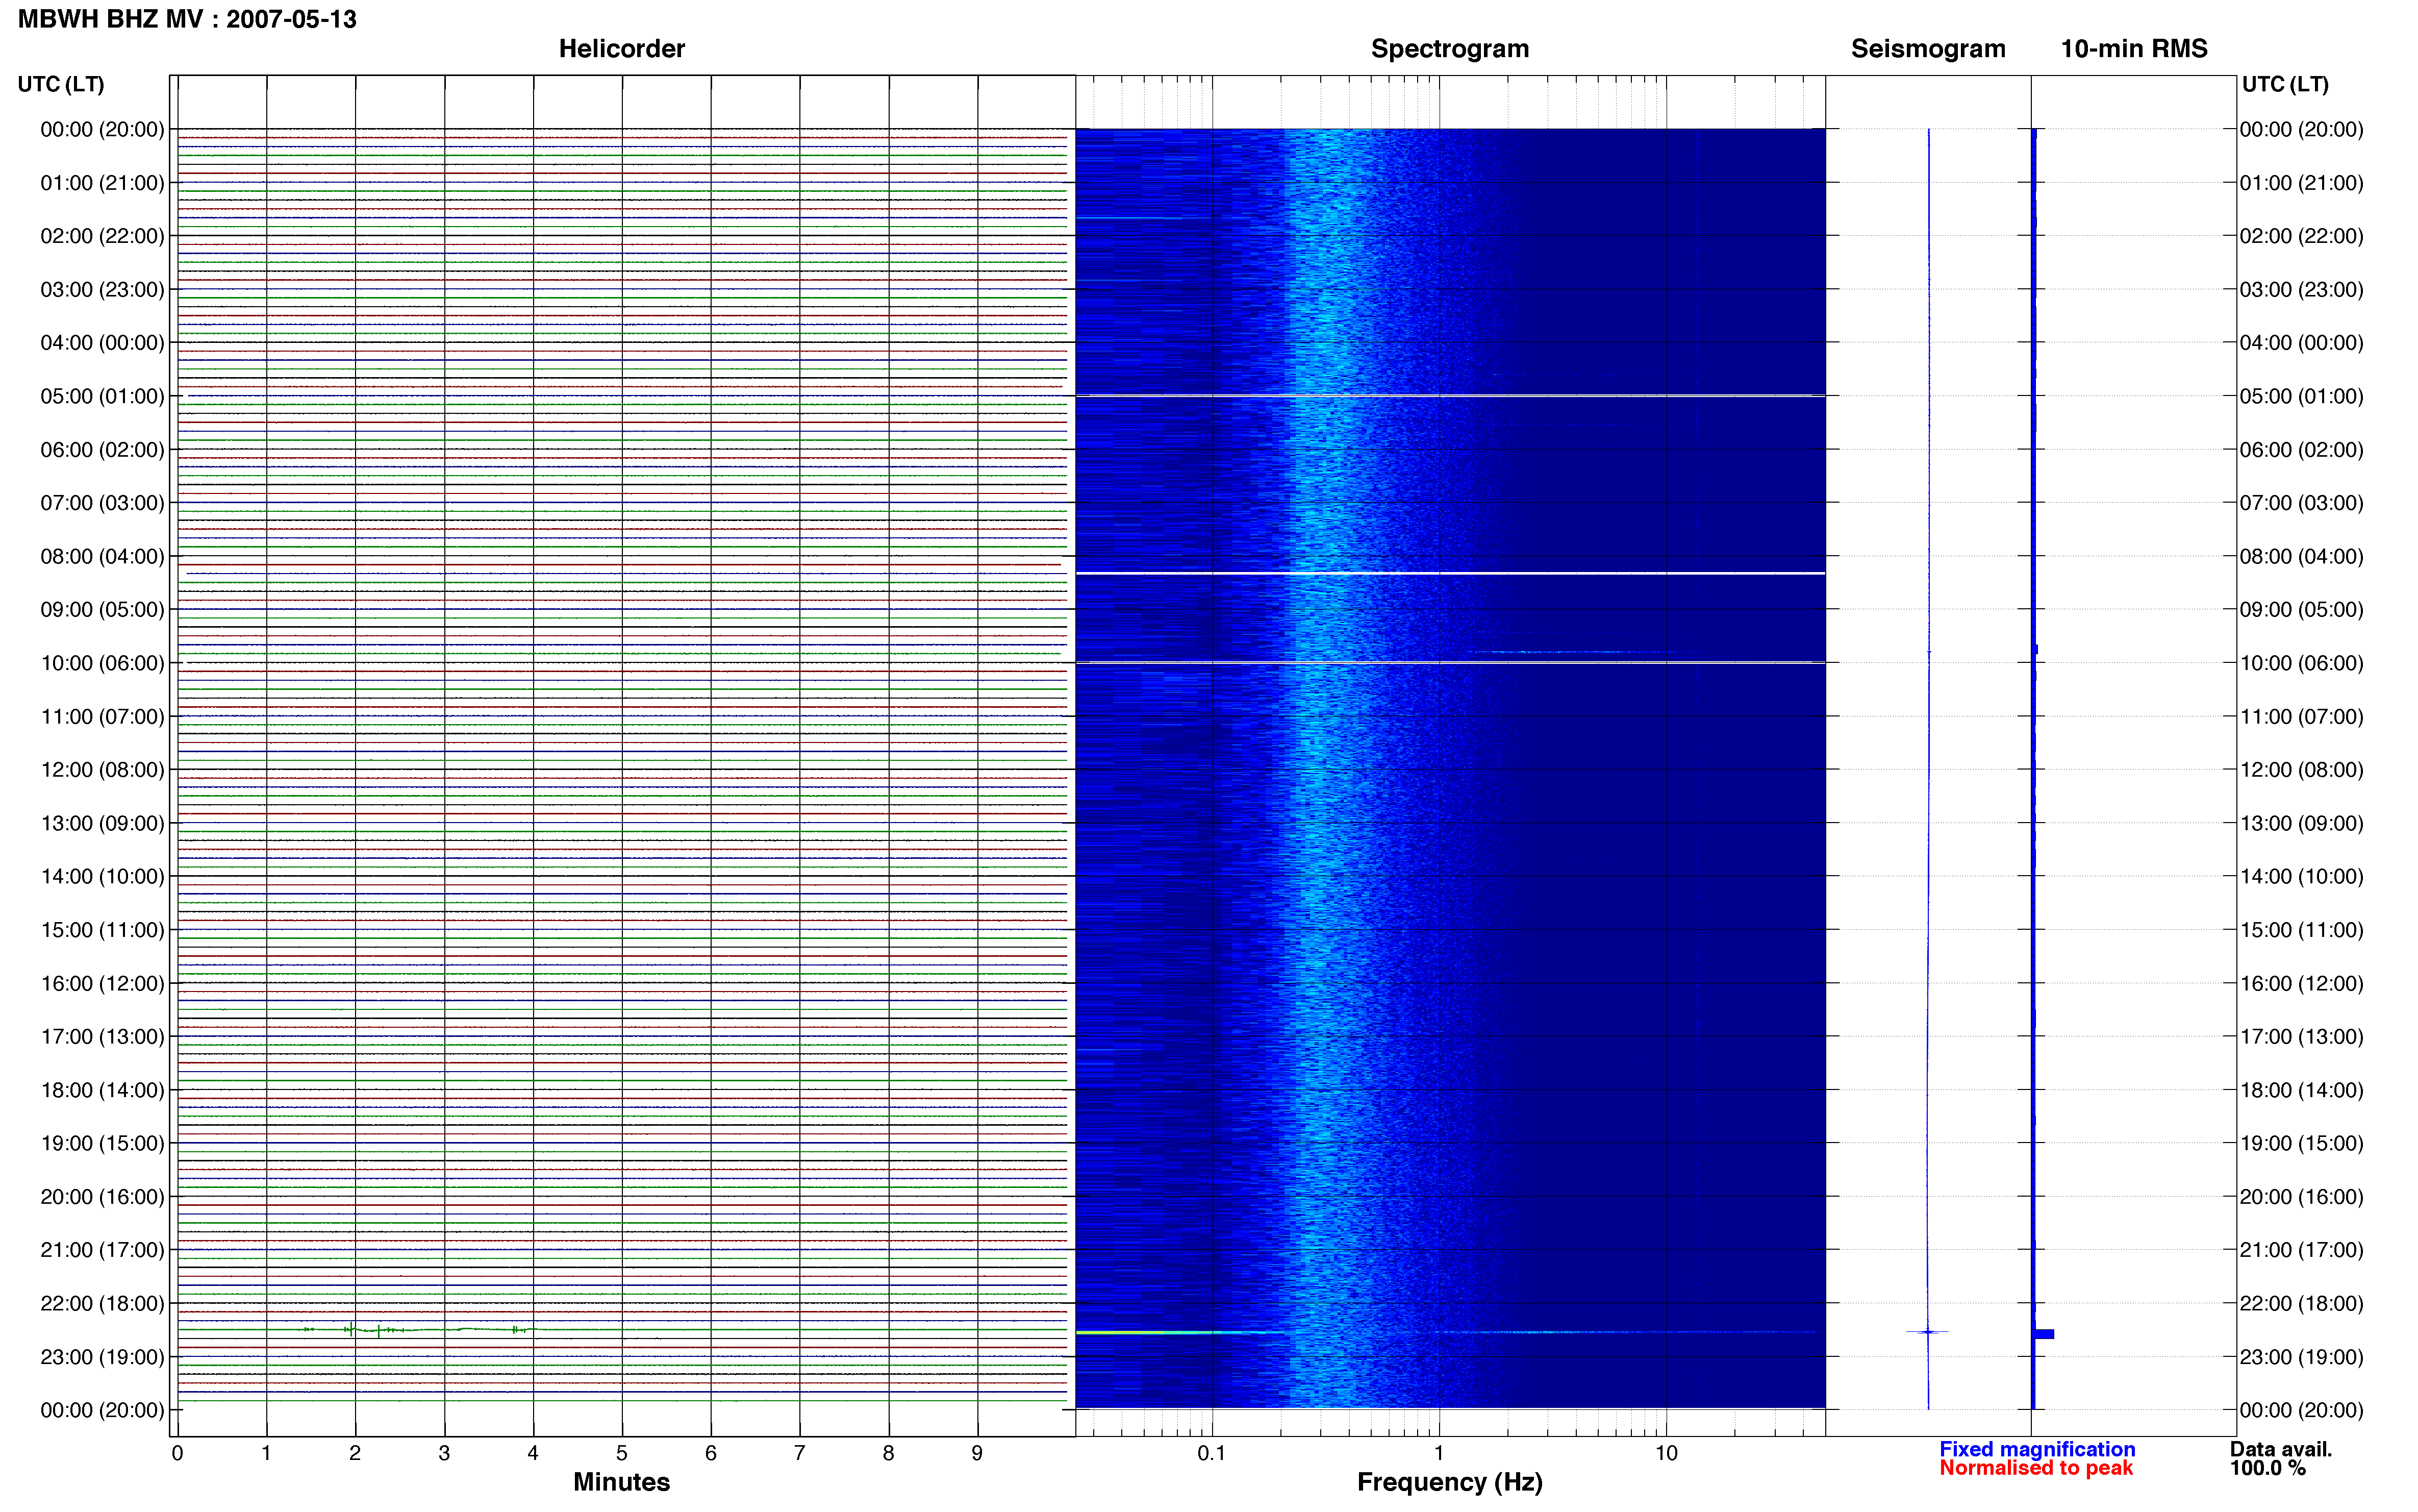Click the seismogram spike near 22:30
The width and height of the screenshot is (2418, 1512).
(x=1928, y=1332)
